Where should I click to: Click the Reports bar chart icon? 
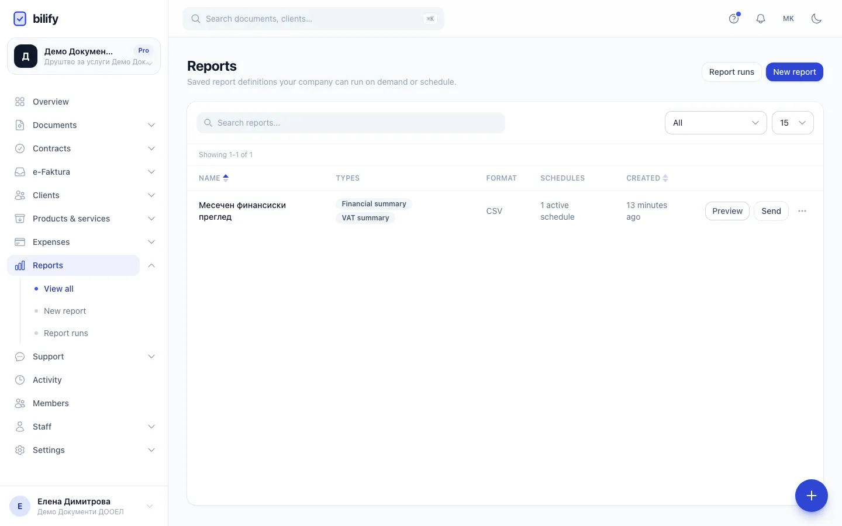(x=20, y=265)
